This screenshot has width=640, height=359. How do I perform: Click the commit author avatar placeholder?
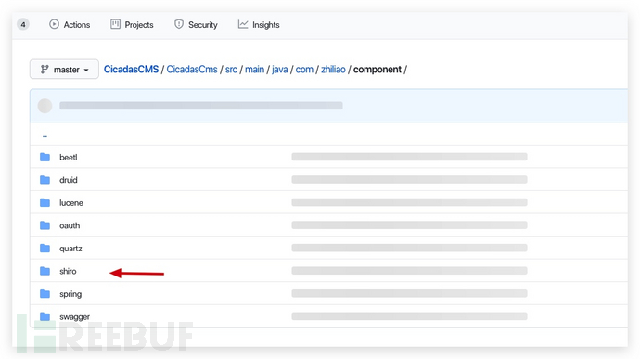45,106
